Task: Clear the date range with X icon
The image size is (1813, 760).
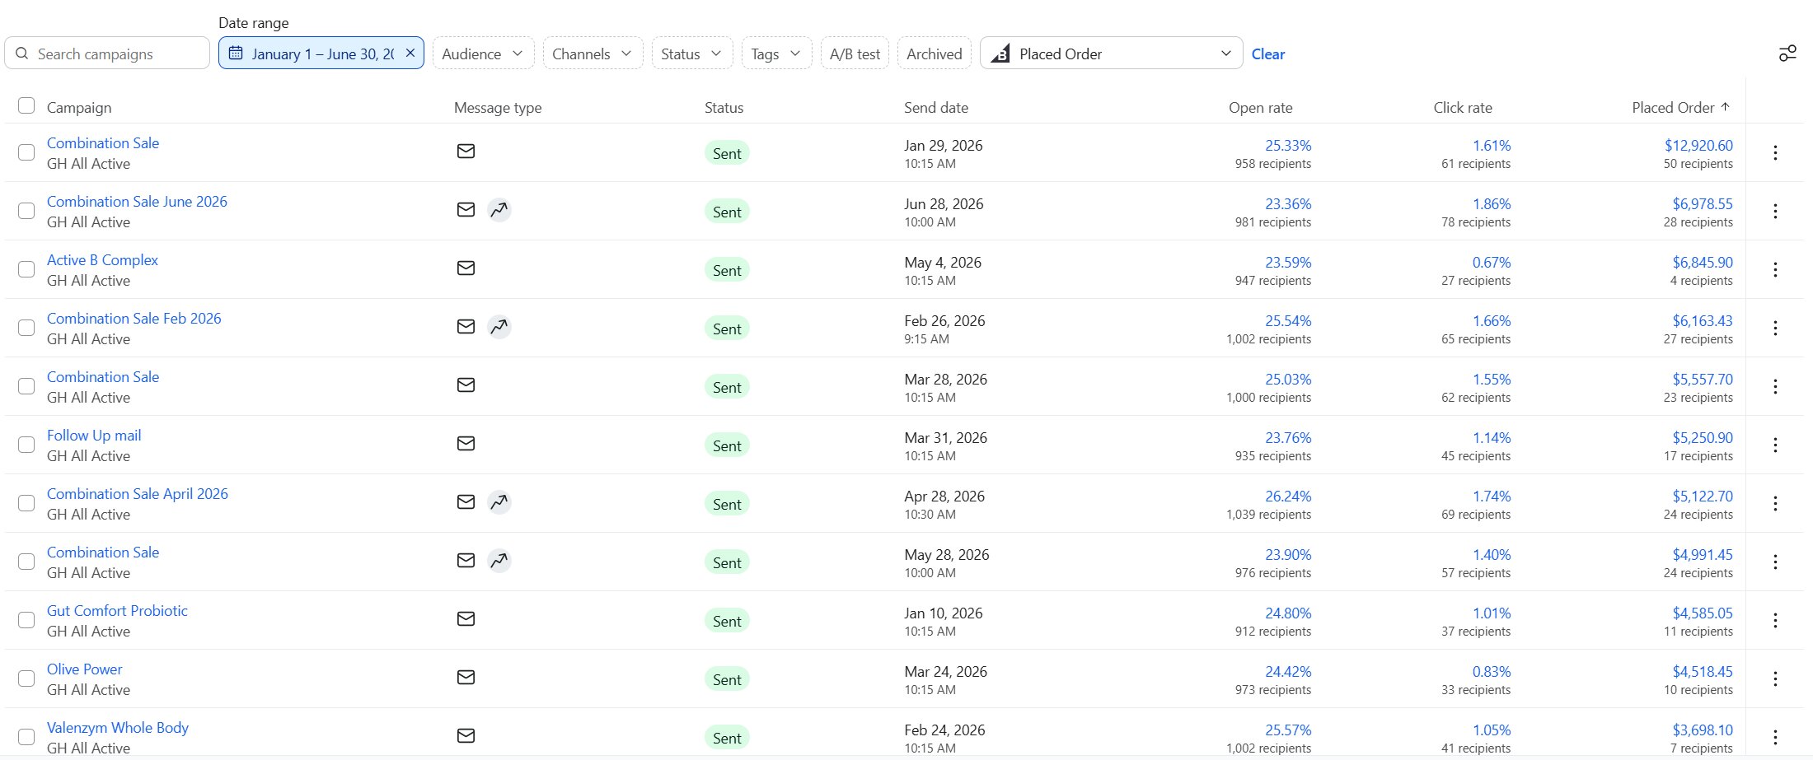Action: [x=410, y=53]
